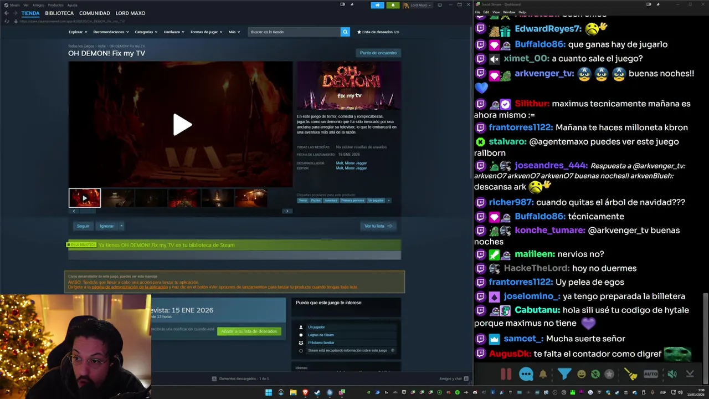
Task: Open the File menu in Social Stream
Action: pyautogui.click(x=477, y=12)
